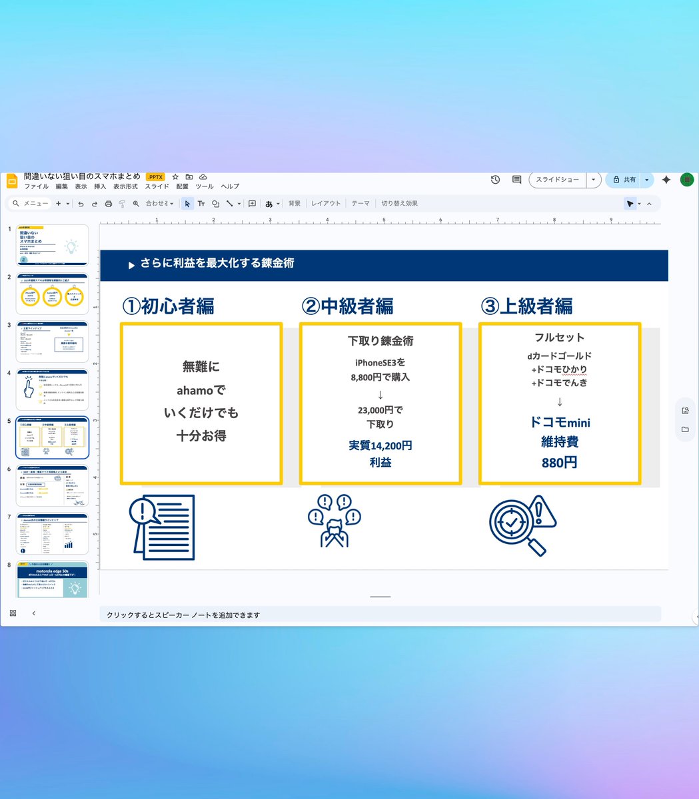Open the 配置 menu
The width and height of the screenshot is (699, 799).
(x=182, y=187)
